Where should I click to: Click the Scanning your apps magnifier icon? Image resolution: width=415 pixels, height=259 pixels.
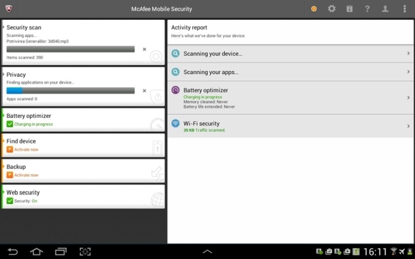pyautogui.click(x=176, y=71)
